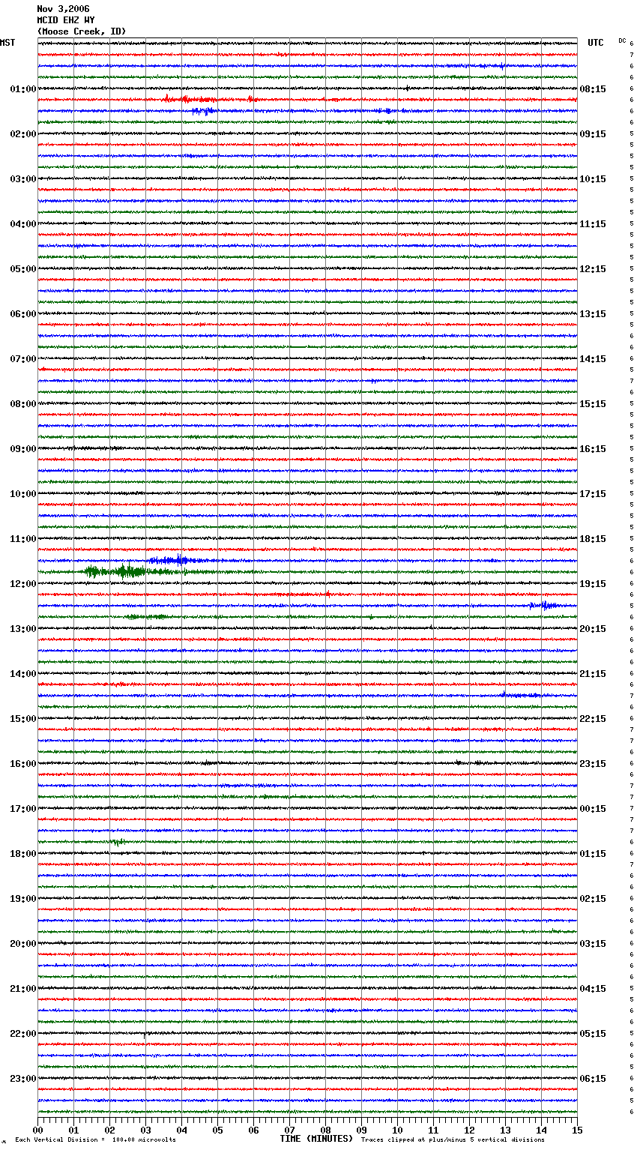This screenshot has height=1150, width=637.
Task: Click the '22:15' UTC time label
Action: 593,719
